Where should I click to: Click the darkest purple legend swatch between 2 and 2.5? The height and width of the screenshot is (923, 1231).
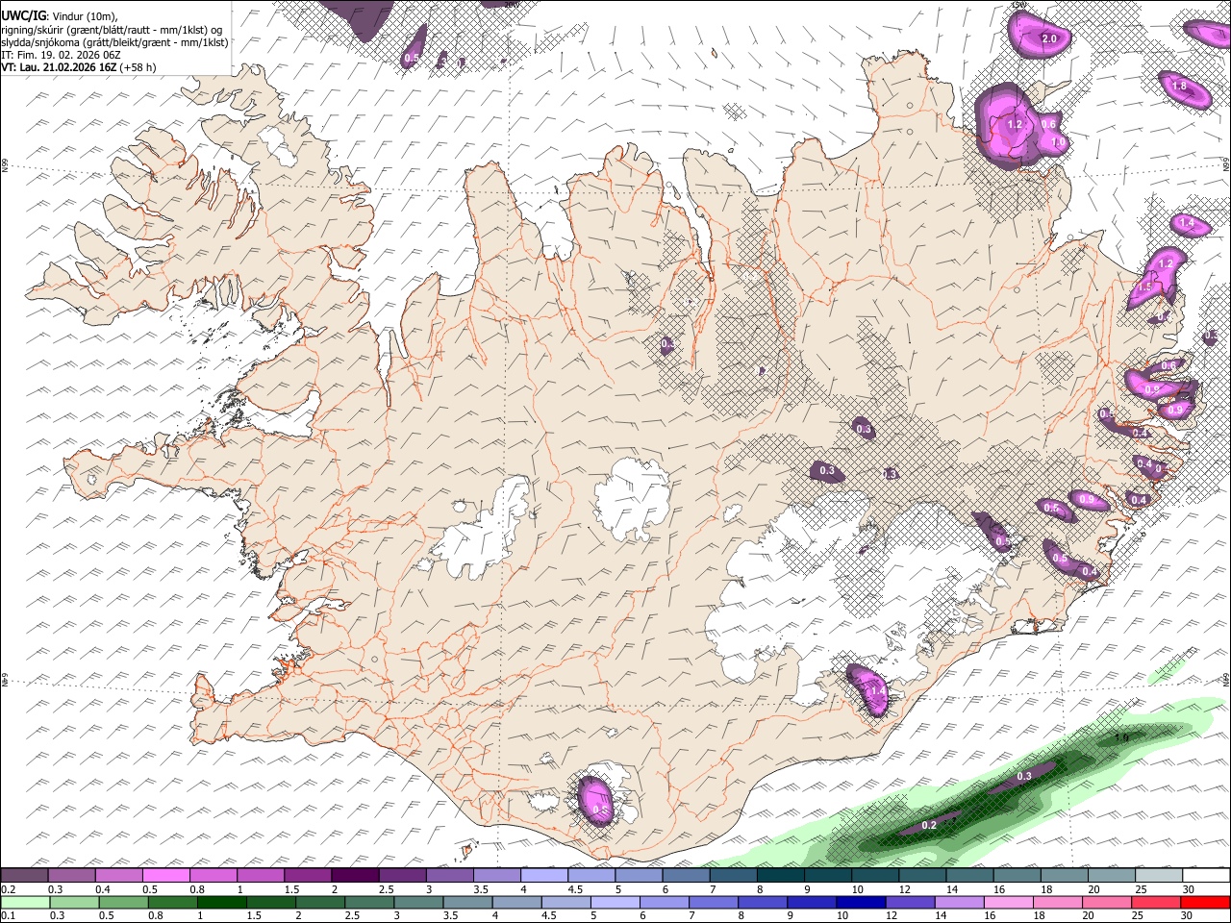click(x=355, y=875)
